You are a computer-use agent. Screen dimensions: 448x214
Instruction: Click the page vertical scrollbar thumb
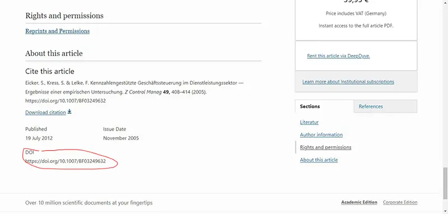tap(445, 183)
